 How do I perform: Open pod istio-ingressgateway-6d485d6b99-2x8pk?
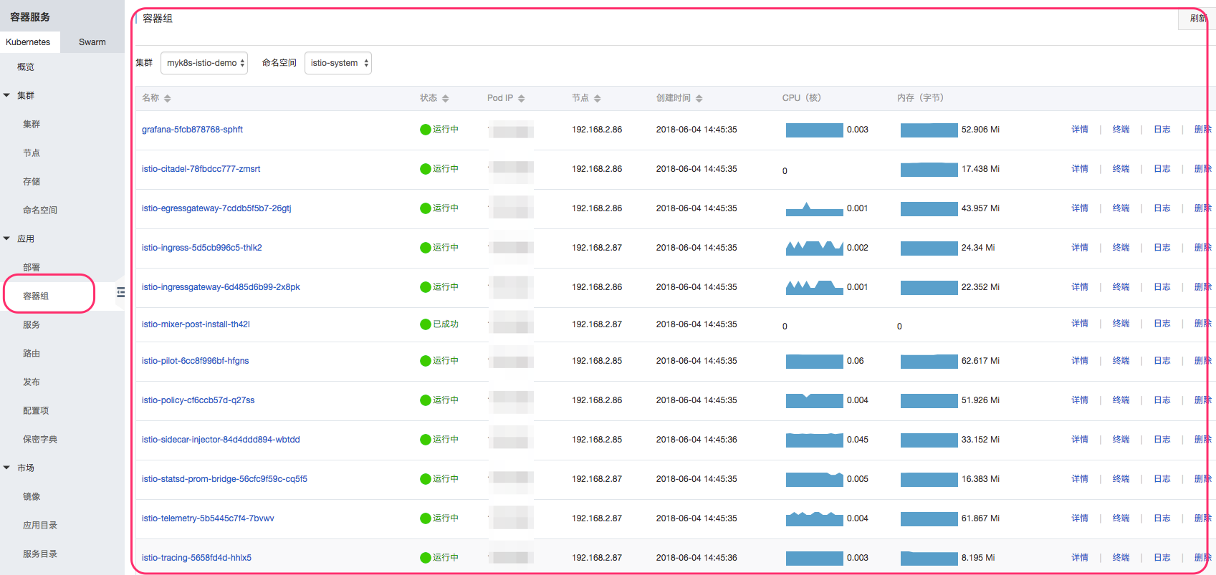coord(221,287)
